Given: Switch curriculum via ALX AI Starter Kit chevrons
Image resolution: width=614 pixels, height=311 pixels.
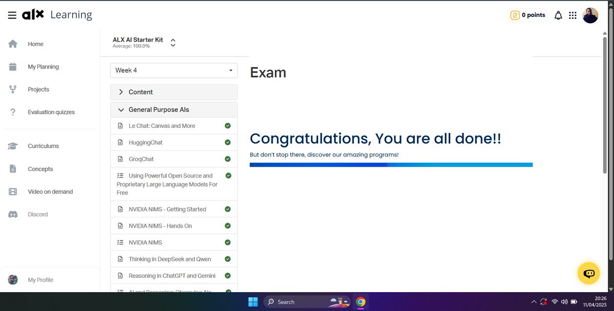Looking at the screenshot, I should tap(173, 42).
